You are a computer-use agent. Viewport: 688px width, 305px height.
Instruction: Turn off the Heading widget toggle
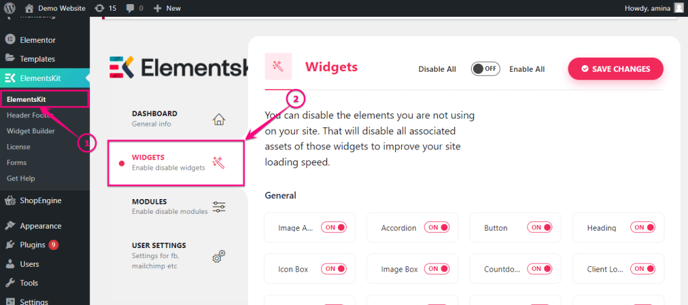(642, 227)
